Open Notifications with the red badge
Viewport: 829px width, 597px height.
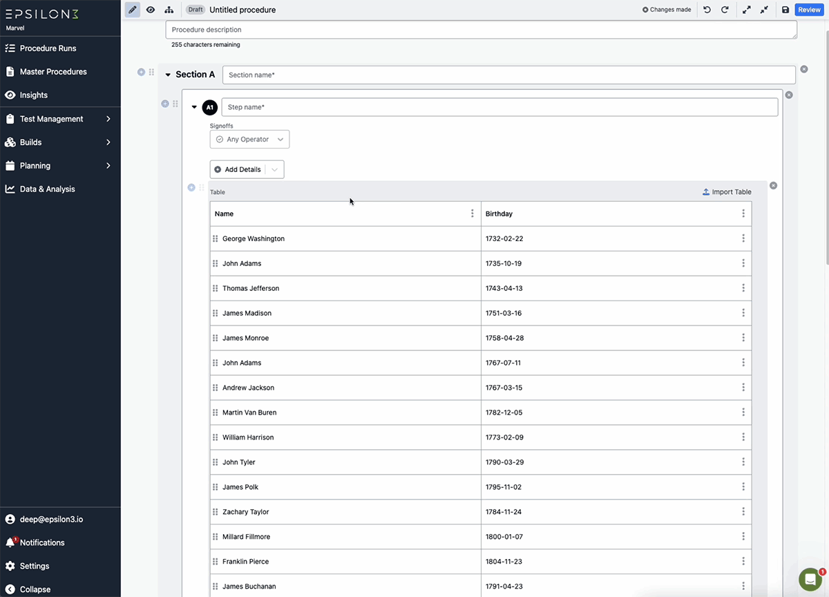[x=44, y=542]
